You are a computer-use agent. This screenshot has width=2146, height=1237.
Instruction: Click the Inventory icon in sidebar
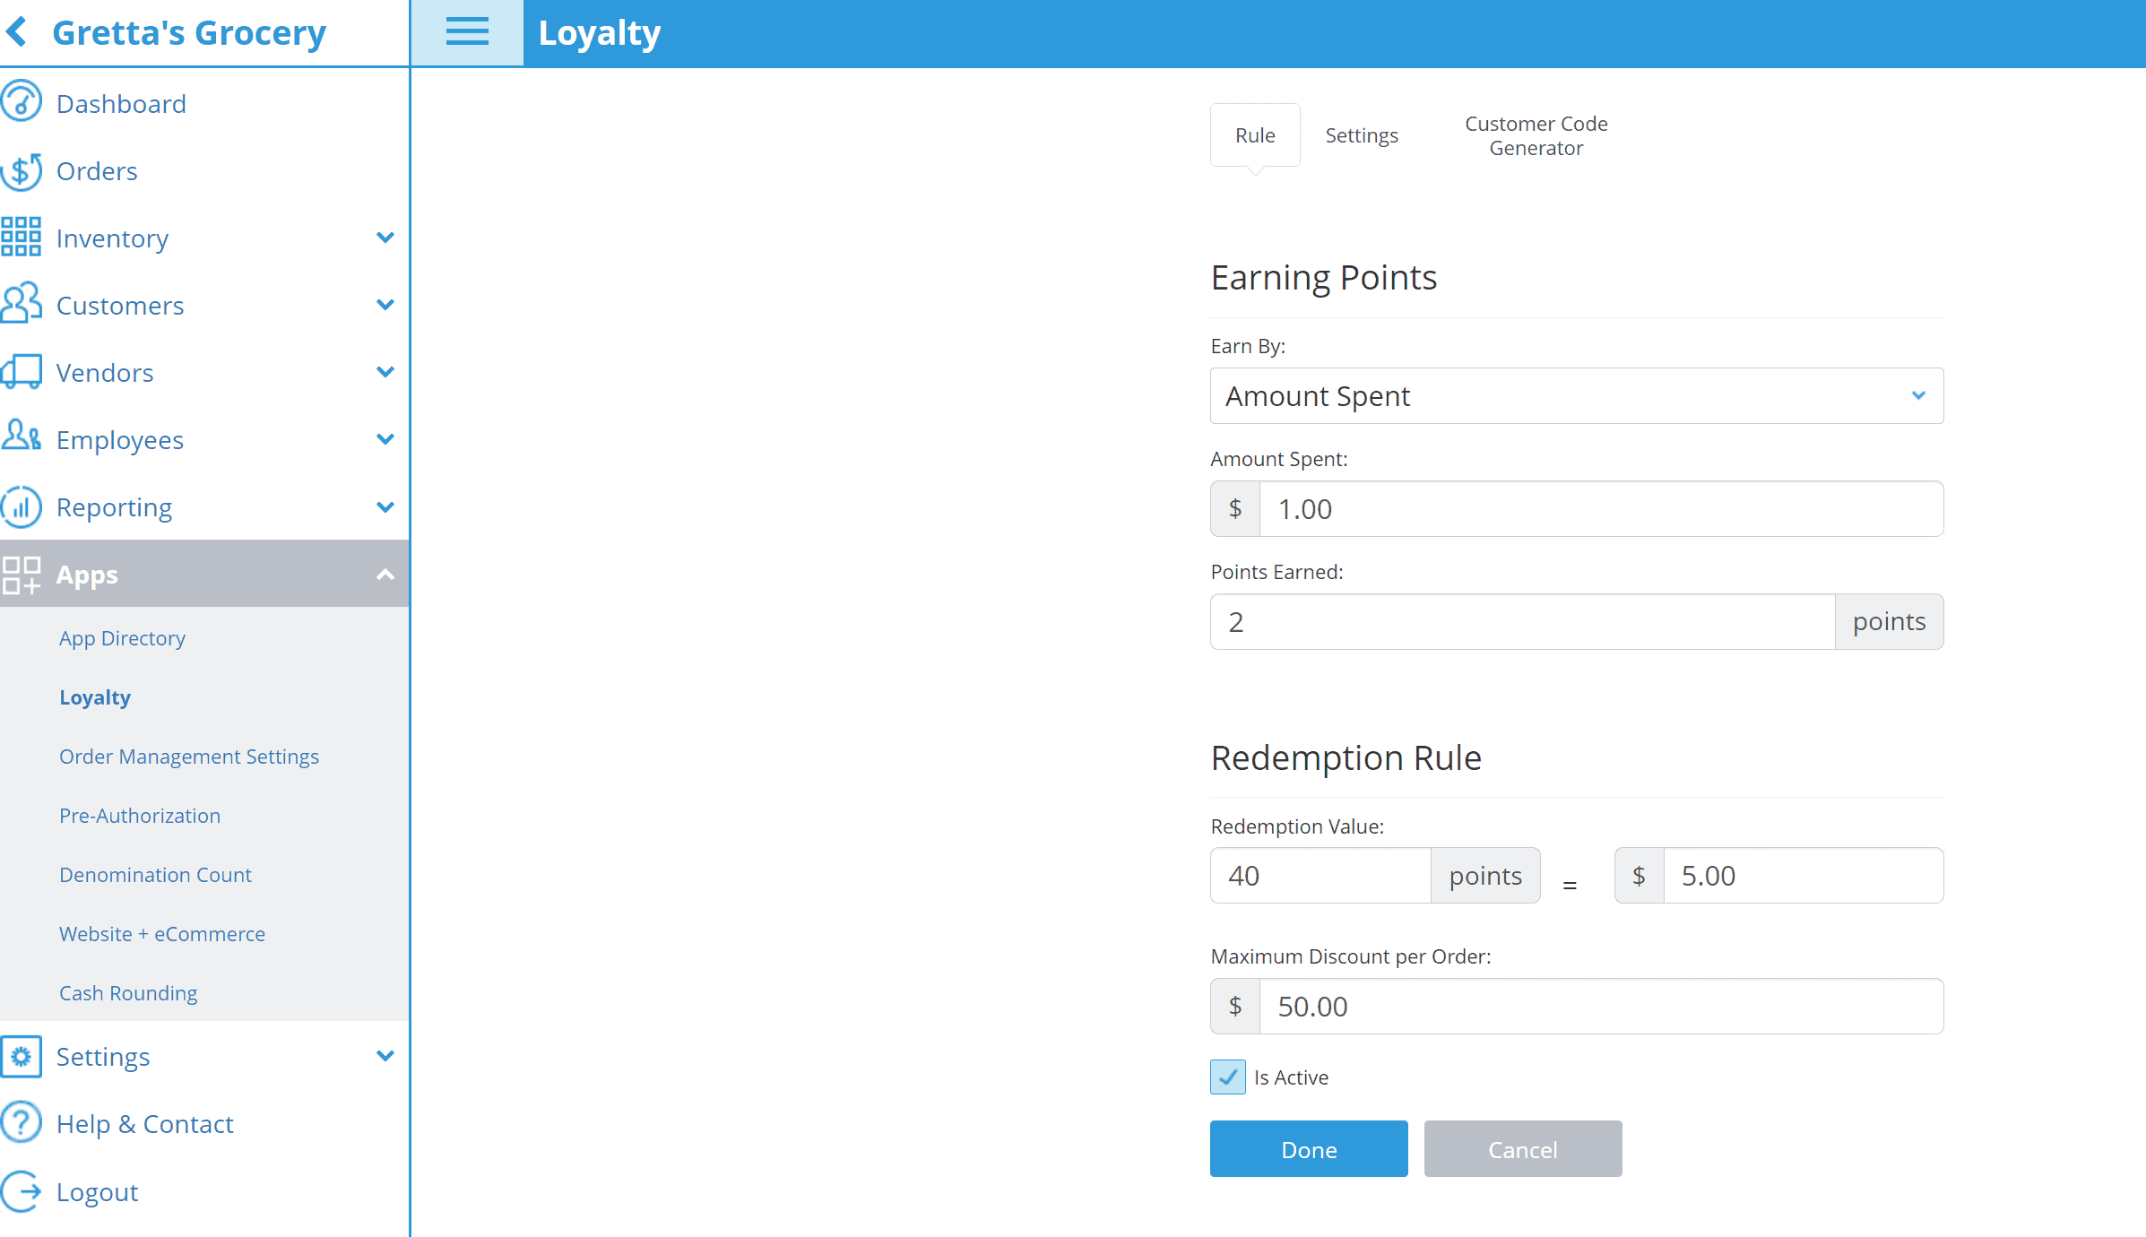point(21,236)
